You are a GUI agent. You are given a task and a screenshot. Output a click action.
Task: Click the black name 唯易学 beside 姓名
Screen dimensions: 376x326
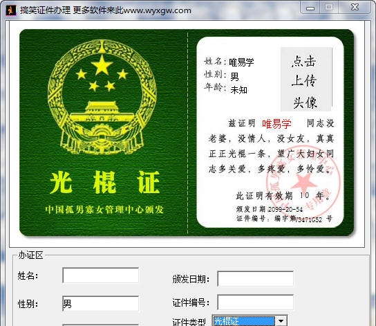(241, 62)
